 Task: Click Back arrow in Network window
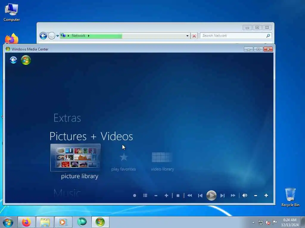point(43,36)
